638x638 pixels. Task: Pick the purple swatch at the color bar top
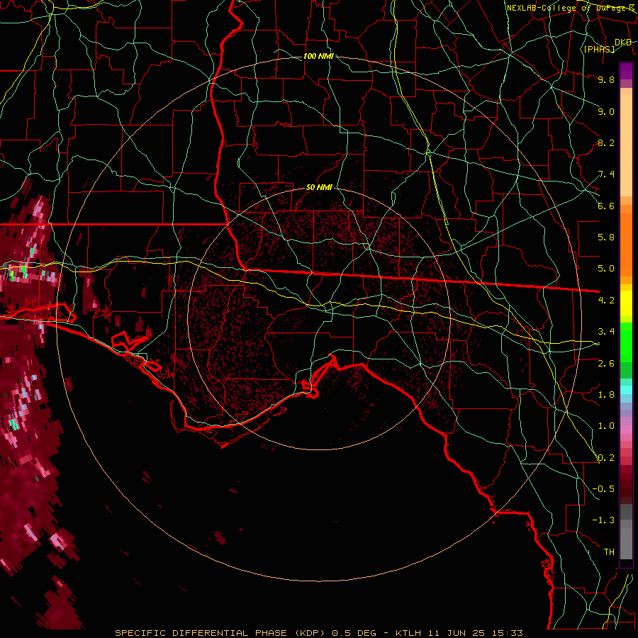click(x=626, y=71)
